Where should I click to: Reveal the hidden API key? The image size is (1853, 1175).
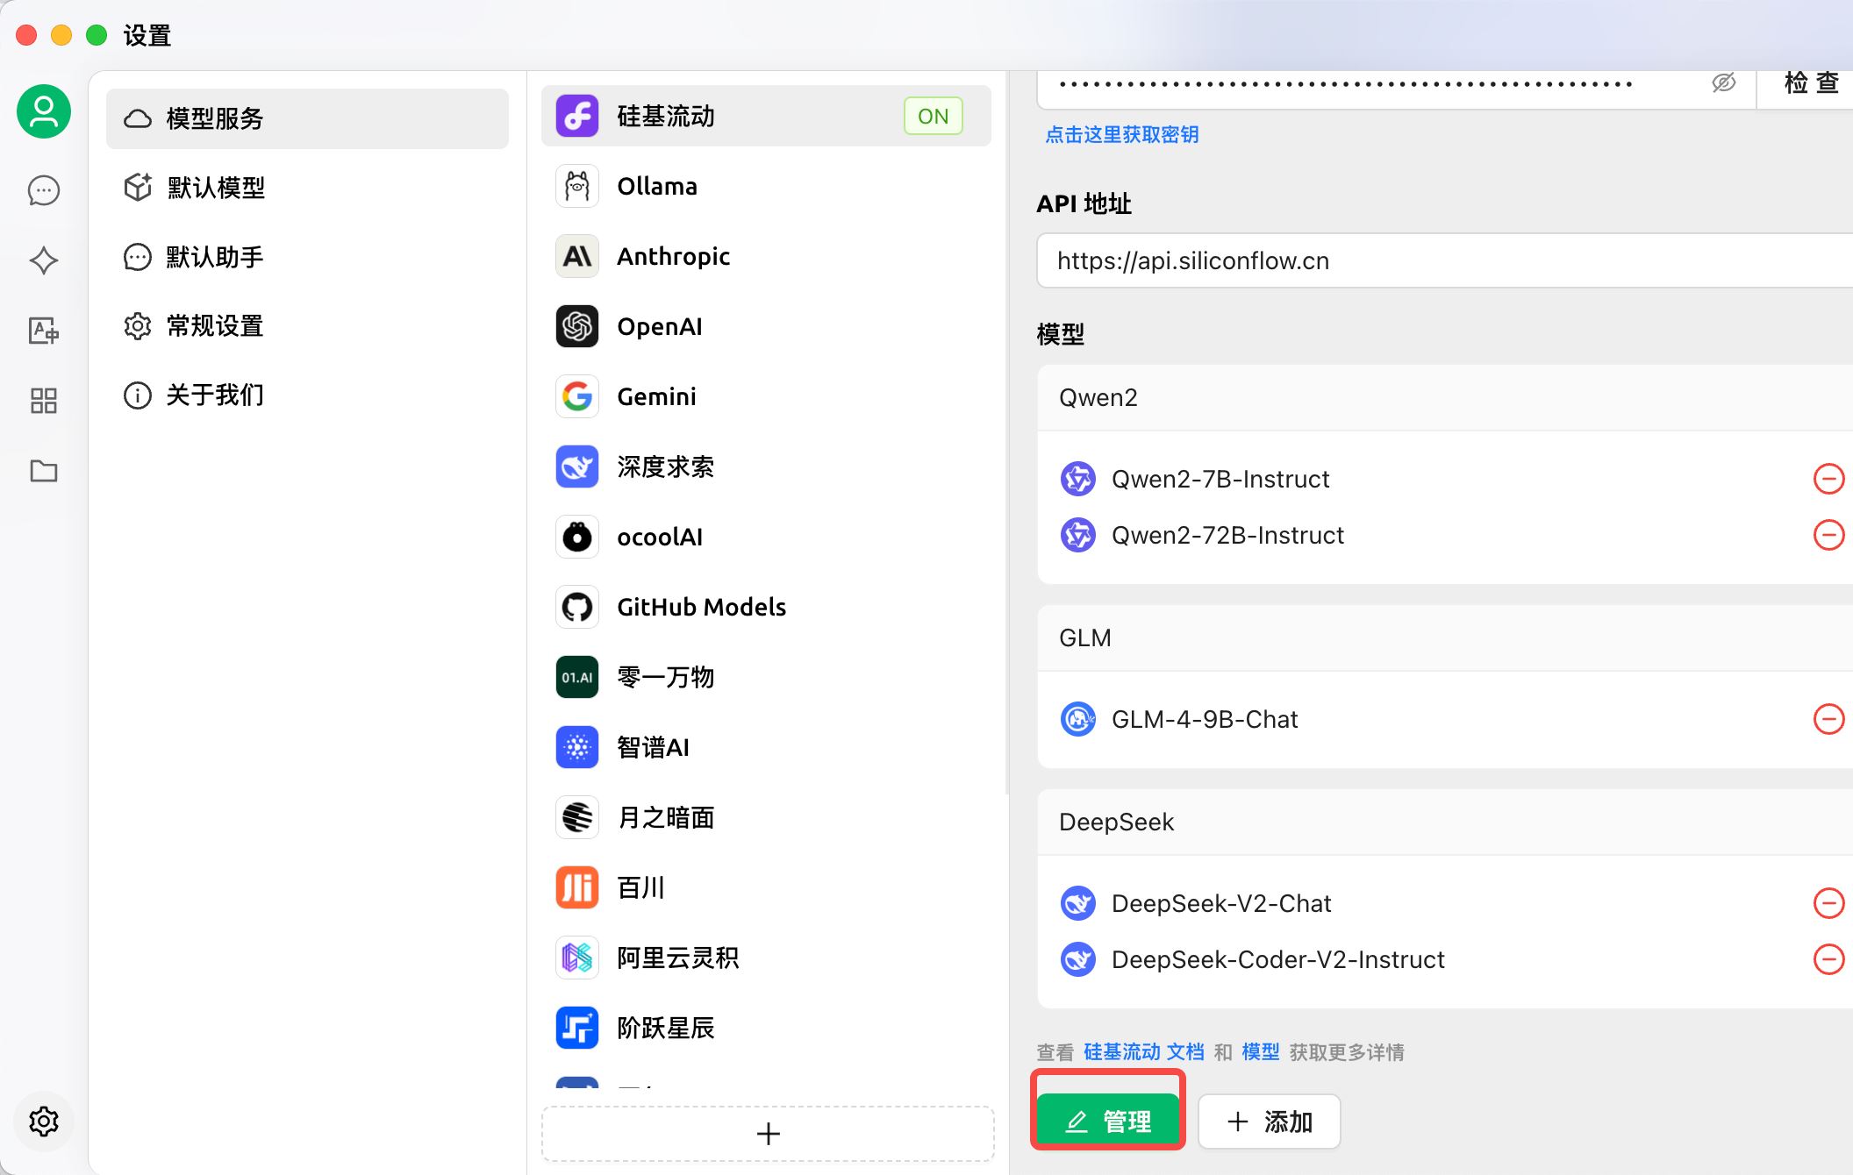tap(1722, 83)
